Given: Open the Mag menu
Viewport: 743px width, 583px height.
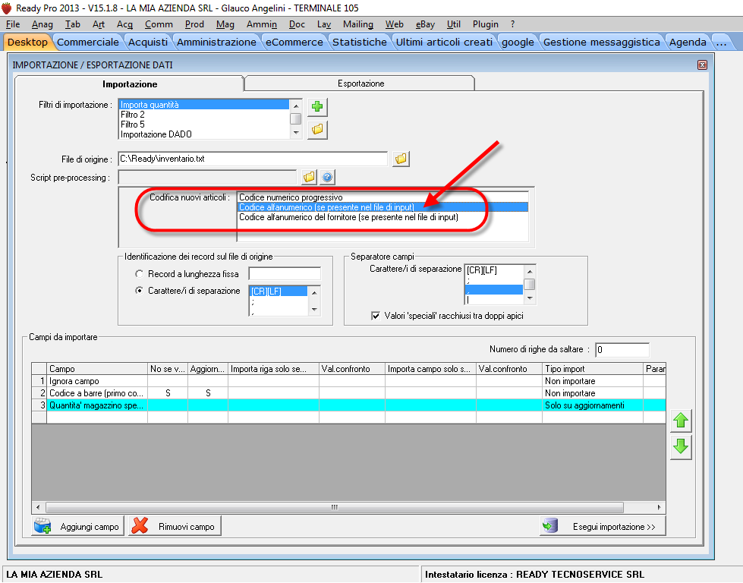Looking at the screenshot, I should pyautogui.click(x=225, y=24).
